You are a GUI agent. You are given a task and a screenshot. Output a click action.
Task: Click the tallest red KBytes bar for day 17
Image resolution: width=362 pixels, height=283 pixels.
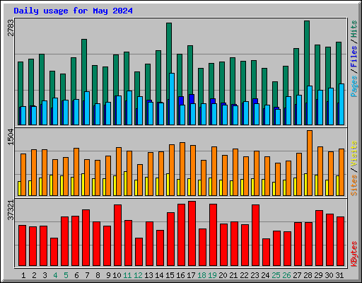(x=192, y=233)
